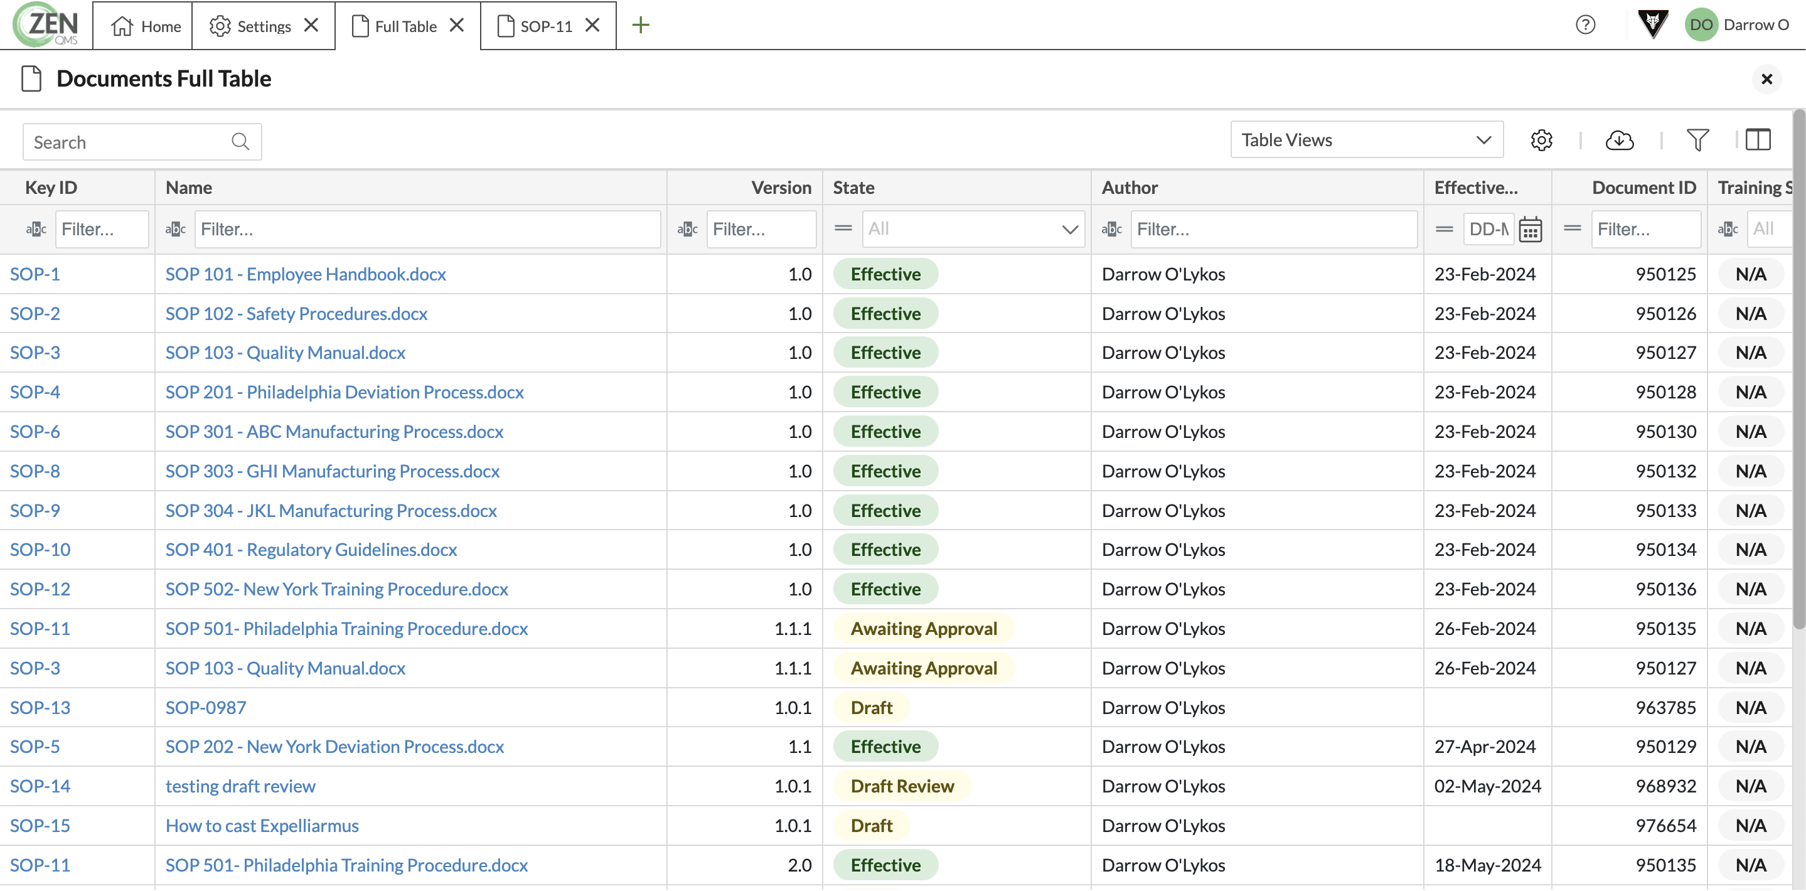Screen dimensions: 1806x891
Task: Click 18-May-2024 effective date cell
Action: tap(1487, 865)
